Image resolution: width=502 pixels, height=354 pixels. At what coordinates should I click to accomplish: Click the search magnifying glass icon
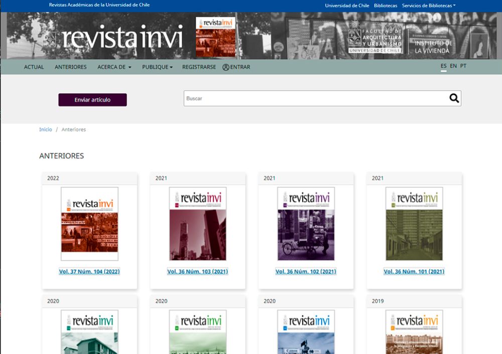[x=453, y=98]
